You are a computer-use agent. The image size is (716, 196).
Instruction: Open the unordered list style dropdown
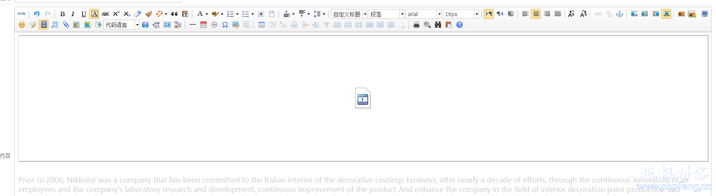tap(252, 14)
